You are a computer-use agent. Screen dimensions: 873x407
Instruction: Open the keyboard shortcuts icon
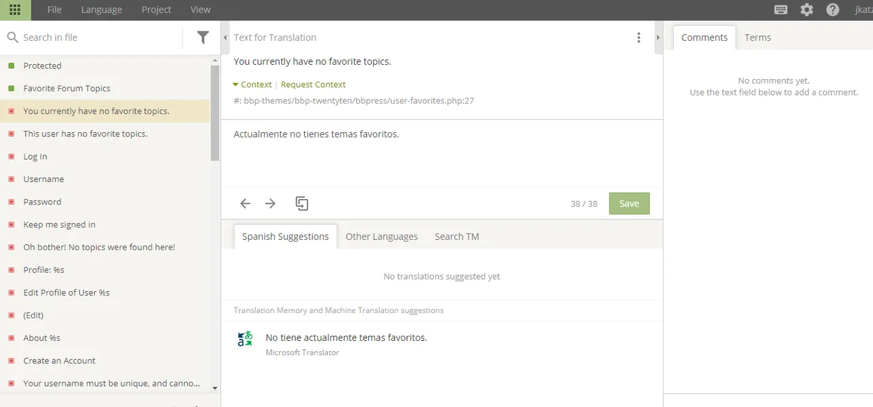pyautogui.click(x=781, y=10)
